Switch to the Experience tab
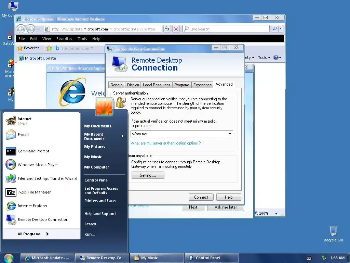 coord(202,85)
